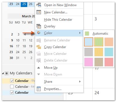This screenshot has width=117, height=104.
Task: Pick the pink color swatch
Action: (x=89, y=62)
